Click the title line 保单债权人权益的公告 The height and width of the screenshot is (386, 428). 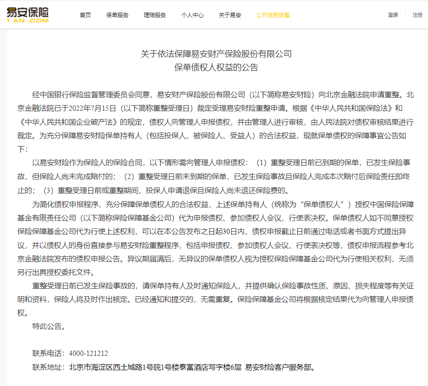pos(216,67)
